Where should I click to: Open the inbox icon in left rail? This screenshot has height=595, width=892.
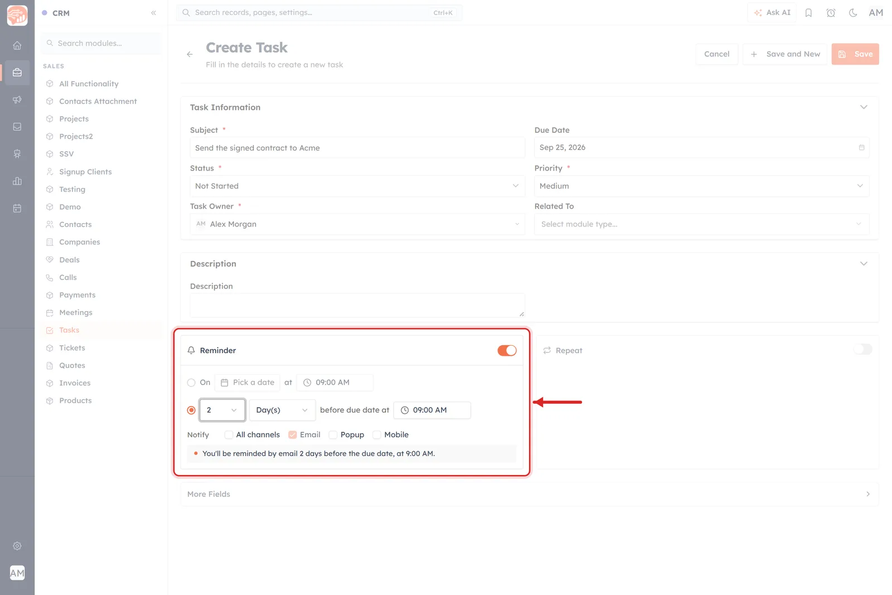[17, 127]
